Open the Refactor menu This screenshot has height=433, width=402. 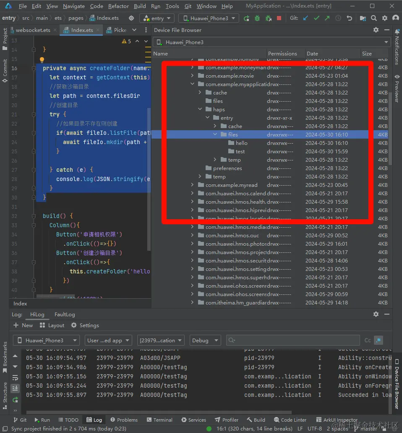[118, 6]
